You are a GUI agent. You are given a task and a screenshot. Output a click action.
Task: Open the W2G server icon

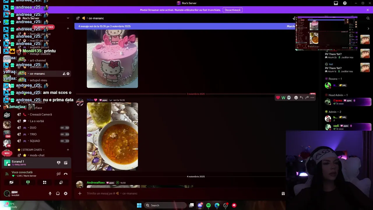coord(7,115)
